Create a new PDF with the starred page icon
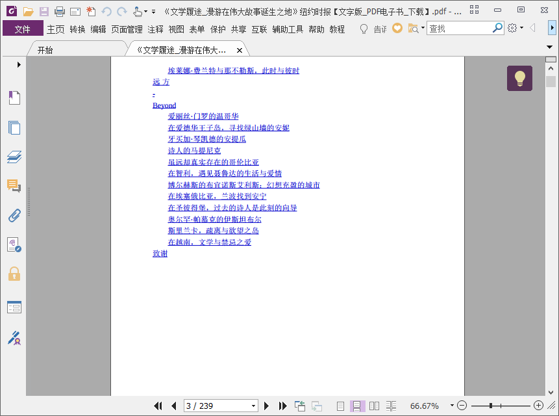The height and width of the screenshot is (416, 559). (x=91, y=12)
